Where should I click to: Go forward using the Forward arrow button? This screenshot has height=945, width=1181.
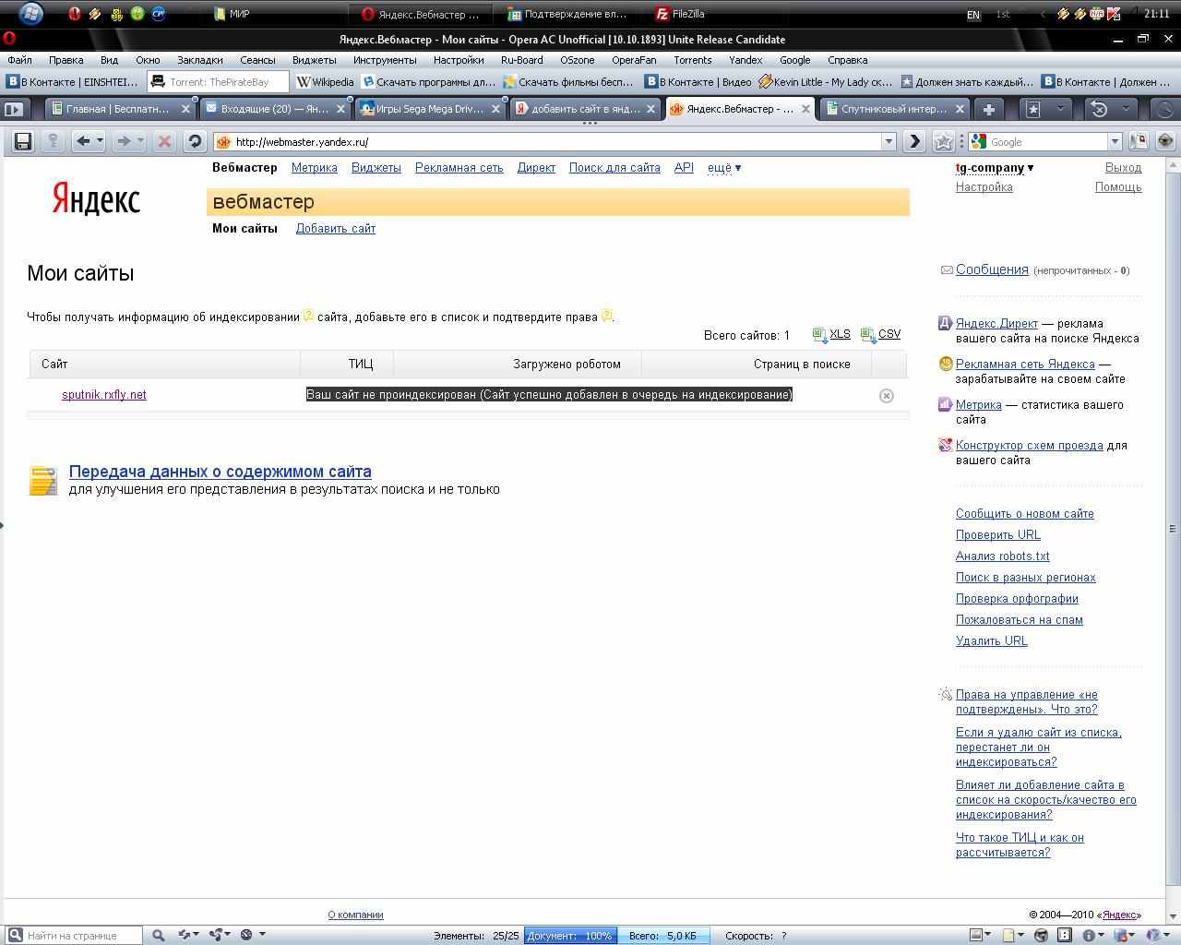[124, 141]
